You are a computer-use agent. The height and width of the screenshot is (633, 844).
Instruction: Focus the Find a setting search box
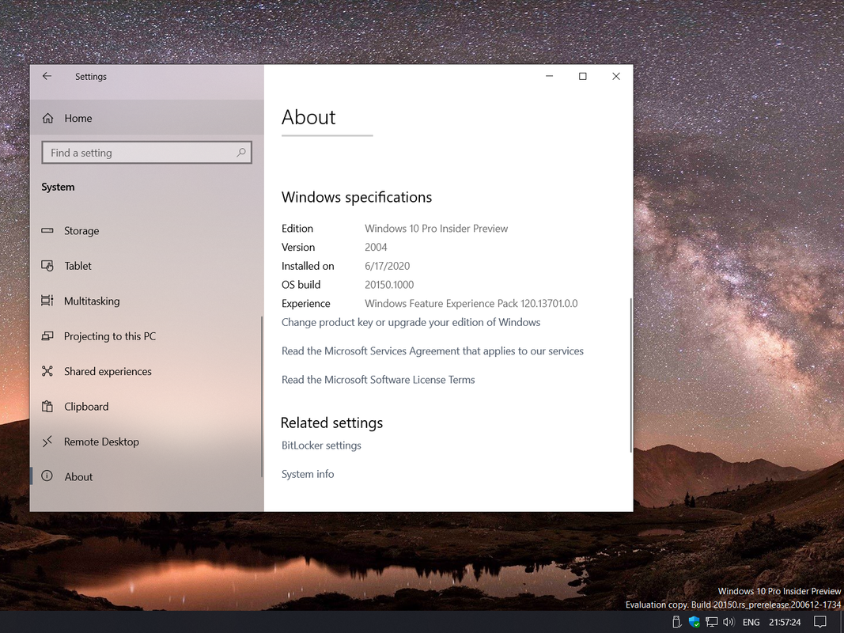pyautogui.click(x=147, y=153)
